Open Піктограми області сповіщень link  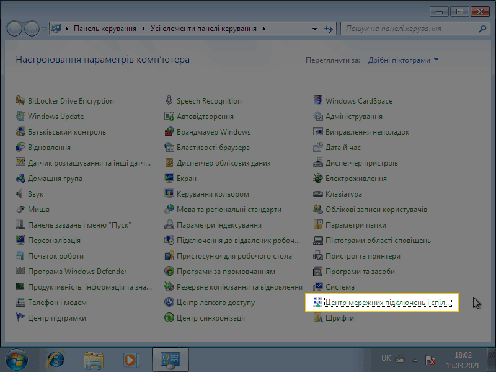click(378, 241)
